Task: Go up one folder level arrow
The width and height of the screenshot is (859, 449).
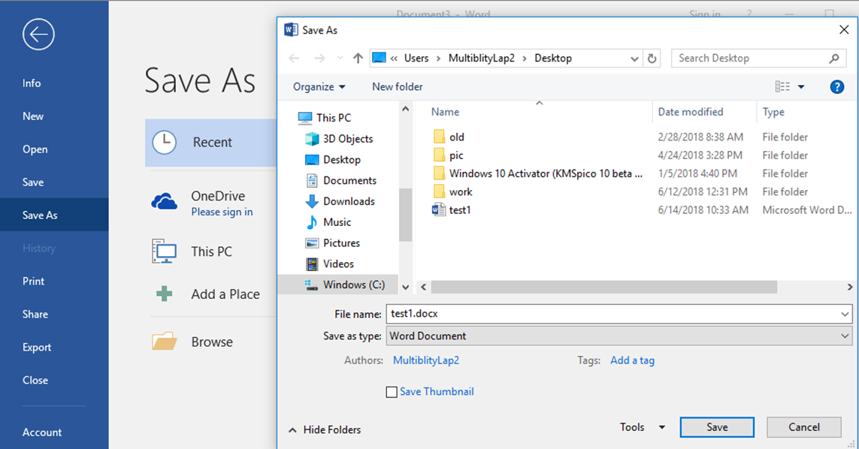Action: pos(358,58)
